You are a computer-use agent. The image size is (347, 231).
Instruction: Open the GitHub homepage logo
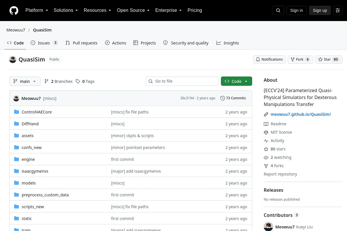14,10
